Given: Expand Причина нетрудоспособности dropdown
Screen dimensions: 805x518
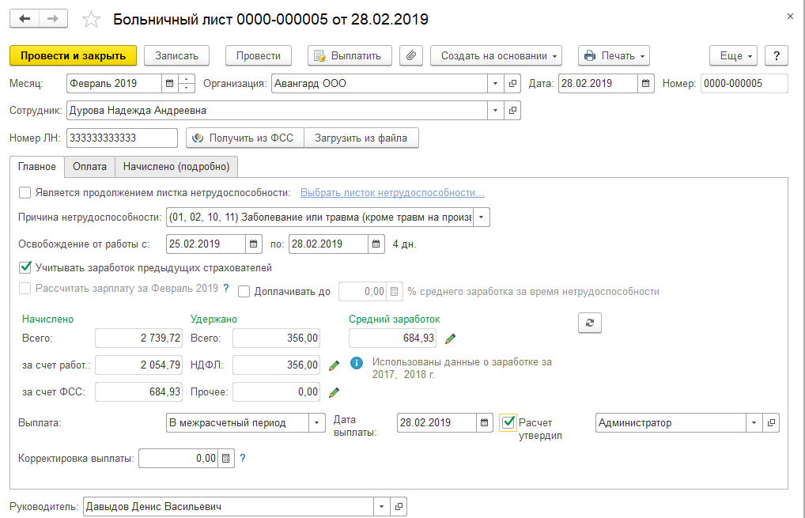Looking at the screenshot, I should pyautogui.click(x=482, y=217).
